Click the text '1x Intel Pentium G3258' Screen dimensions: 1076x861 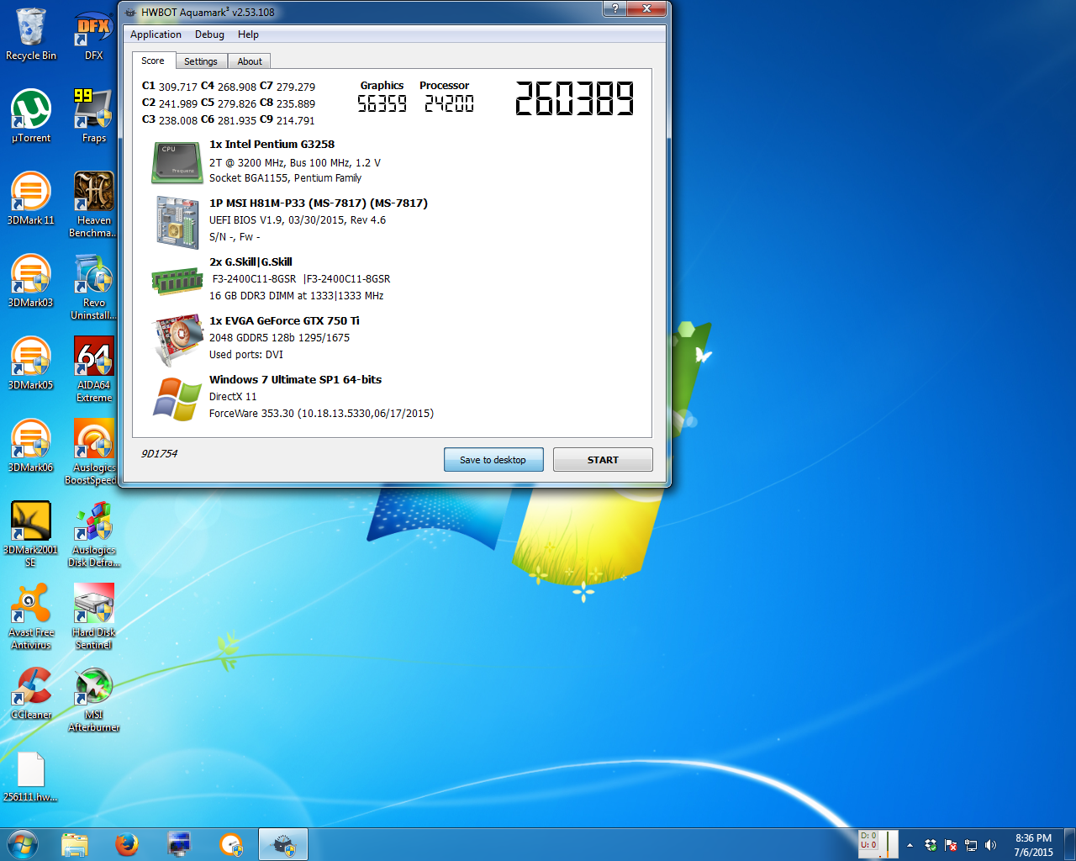[x=272, y=145]
